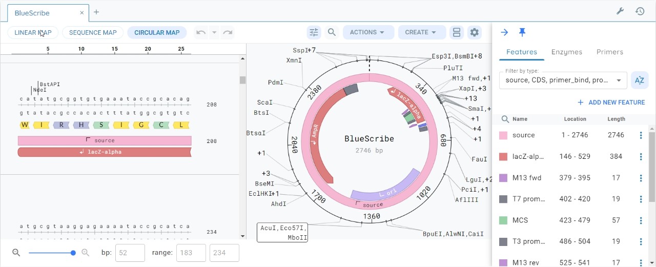Click the AcuI,Eco57I,MboII enzyme label box
This screenshot has width=656, height=267.
point(282,232)
